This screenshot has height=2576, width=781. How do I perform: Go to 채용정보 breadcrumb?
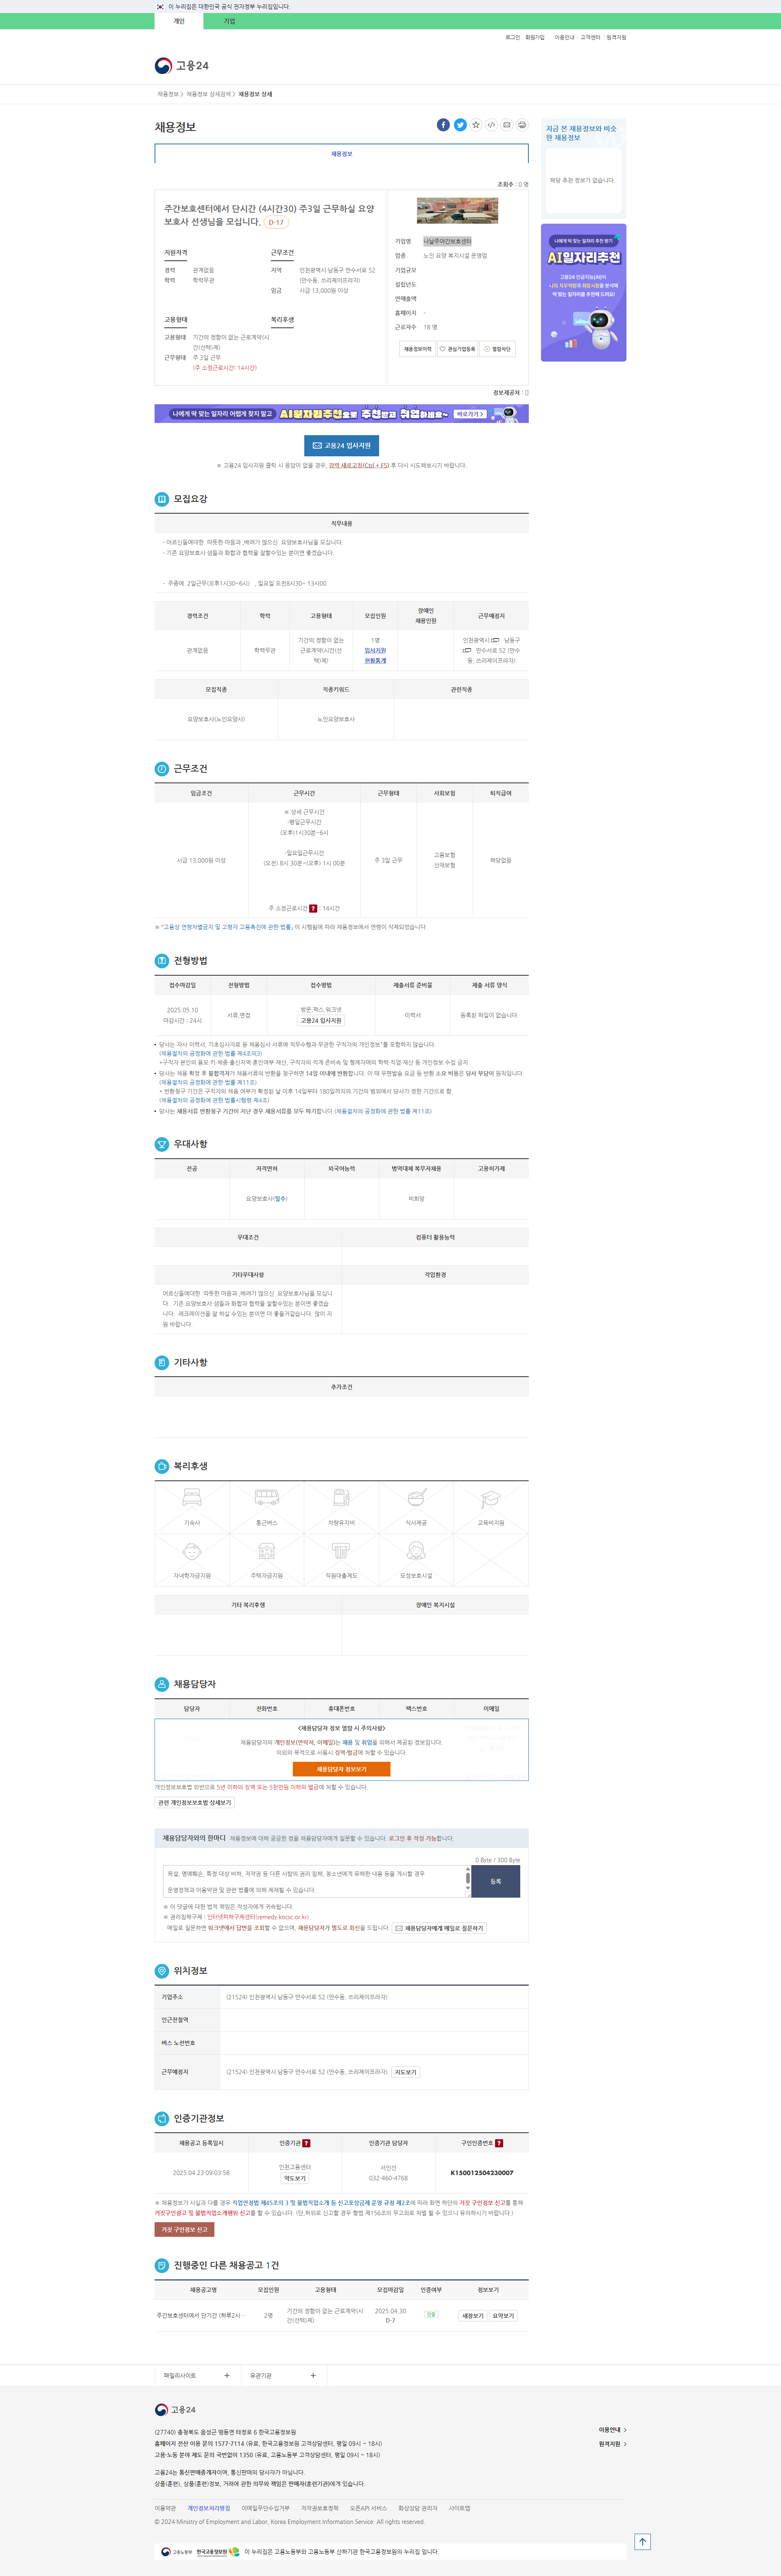coord(167,94)
